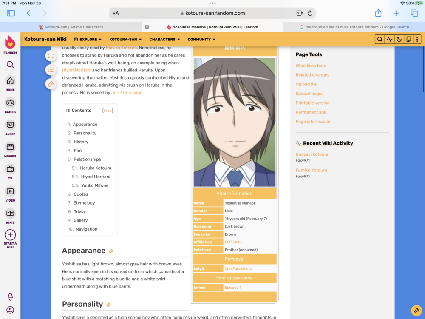Viewport: 425px width, 319px height.
Task: Edit the Personality section pencil icon
Action: 109,305
